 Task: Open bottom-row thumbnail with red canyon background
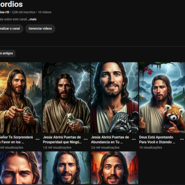[114, 168]
